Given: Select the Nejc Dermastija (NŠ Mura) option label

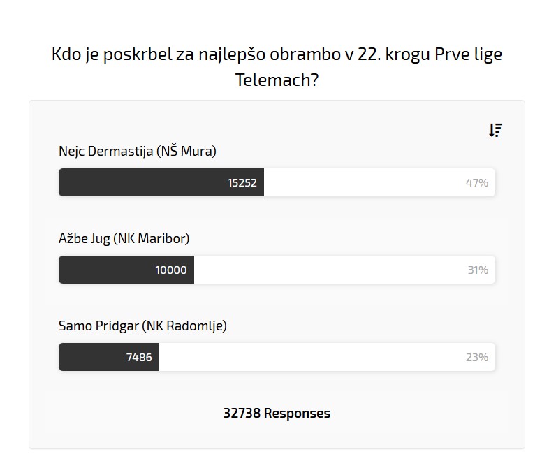Looking at the screenshot, I should [138, 151].
